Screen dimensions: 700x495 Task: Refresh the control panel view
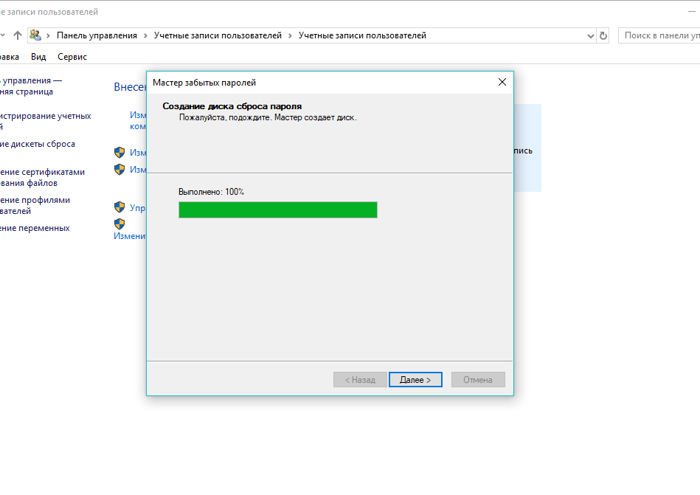pos(603,35)
